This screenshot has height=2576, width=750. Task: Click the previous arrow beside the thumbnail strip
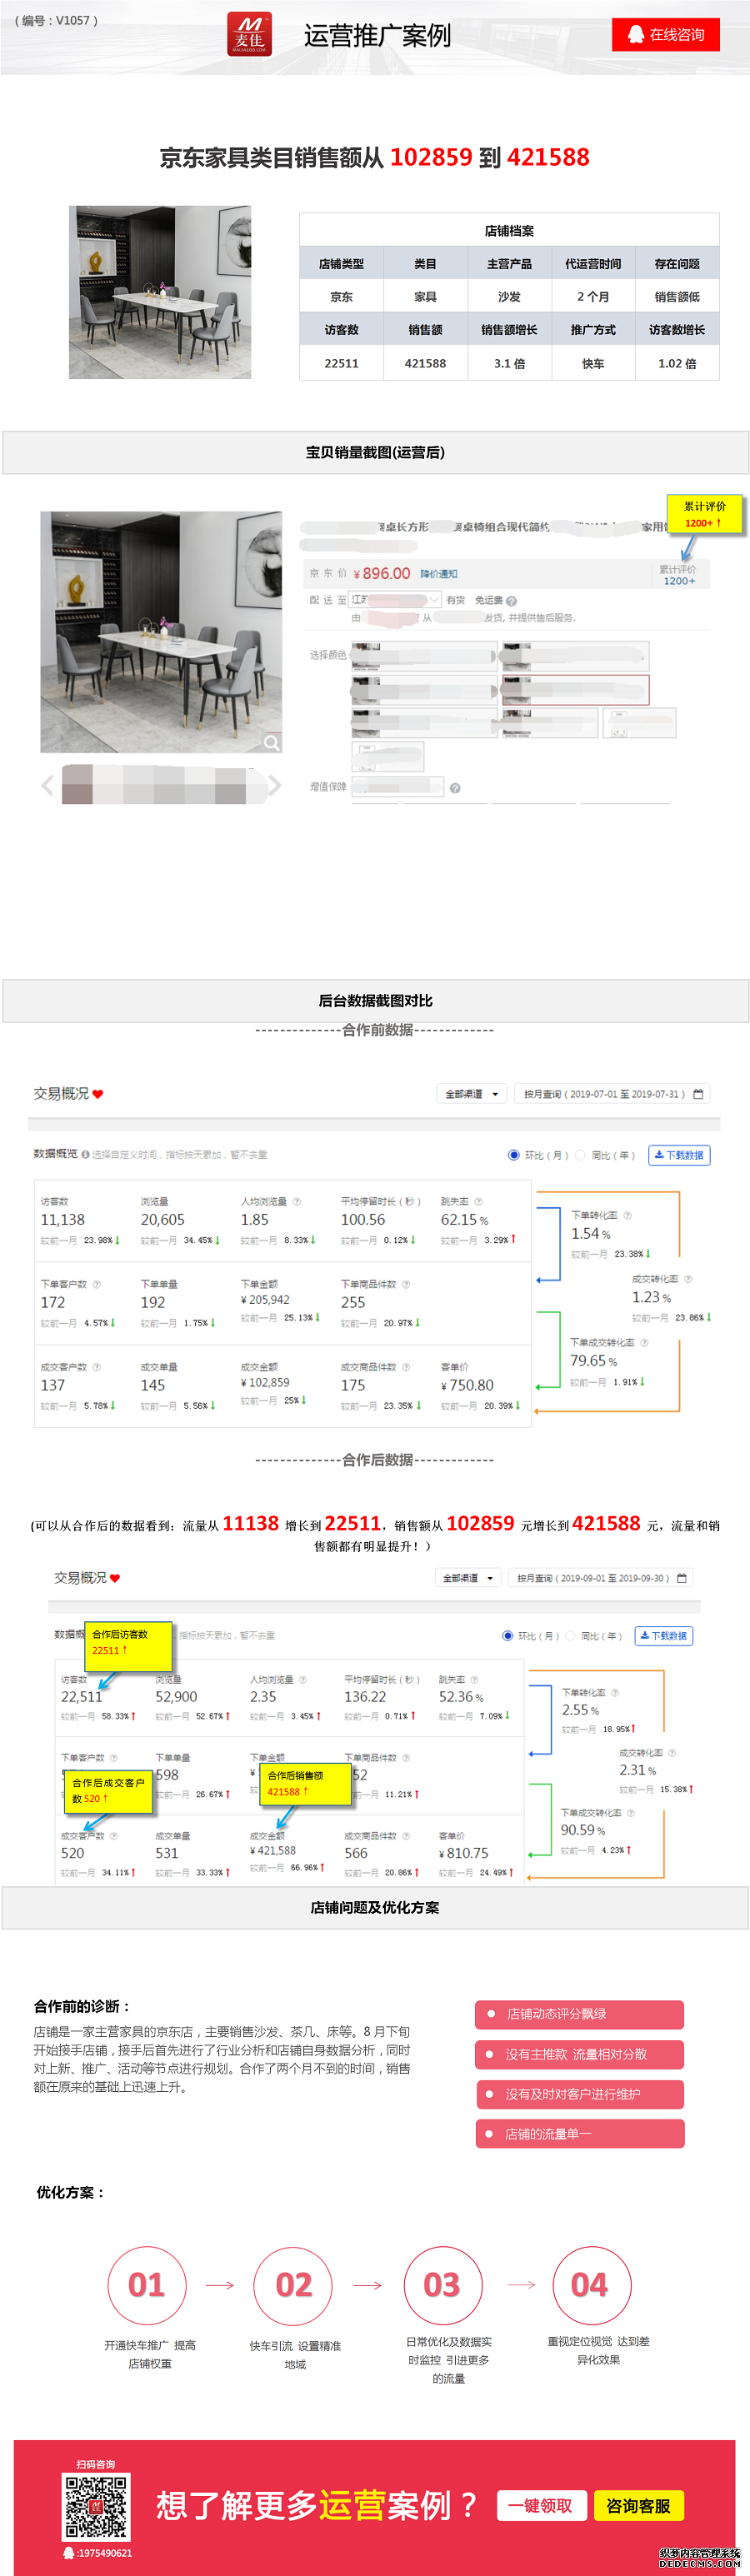[x=47, y=785]
